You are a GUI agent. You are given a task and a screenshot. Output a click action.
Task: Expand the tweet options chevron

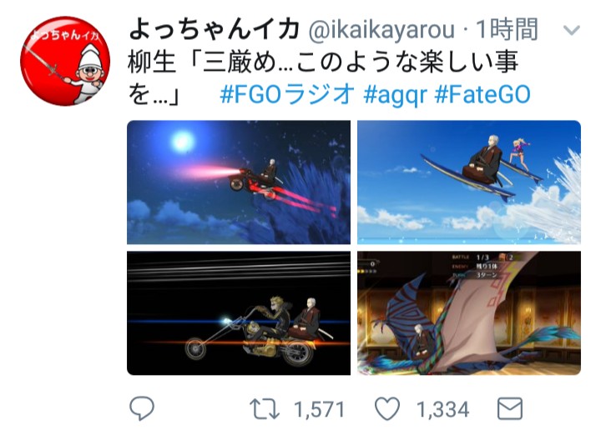572,30
